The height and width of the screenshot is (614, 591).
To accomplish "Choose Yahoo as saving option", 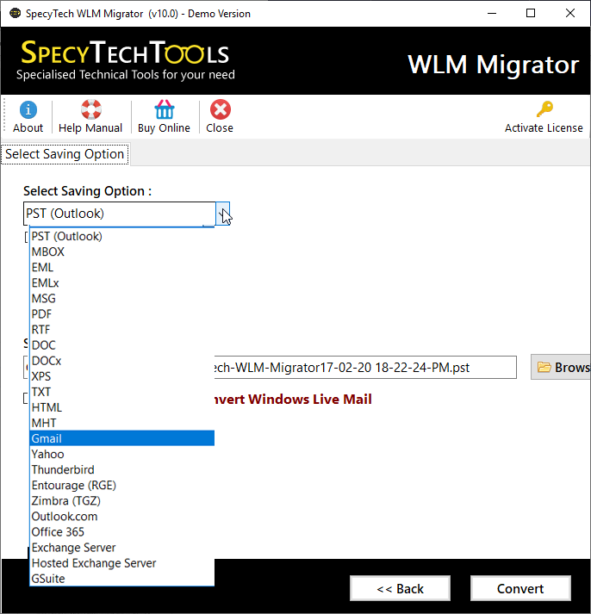I will coord(122,454).
